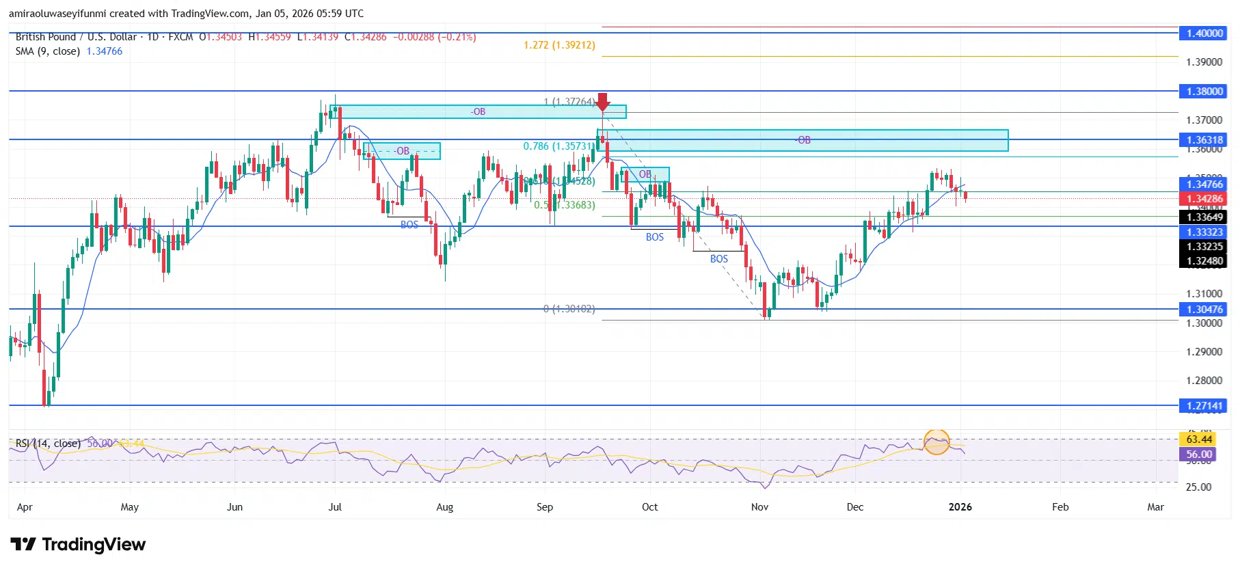Click the Nov label on time axis

point(759,507)
